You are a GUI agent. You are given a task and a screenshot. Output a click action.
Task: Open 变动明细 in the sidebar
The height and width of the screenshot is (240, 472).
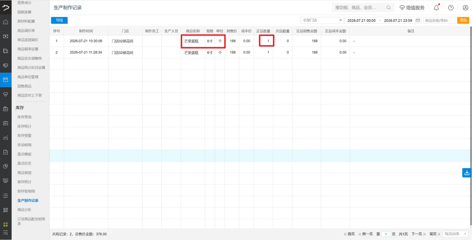click(24, 145)
